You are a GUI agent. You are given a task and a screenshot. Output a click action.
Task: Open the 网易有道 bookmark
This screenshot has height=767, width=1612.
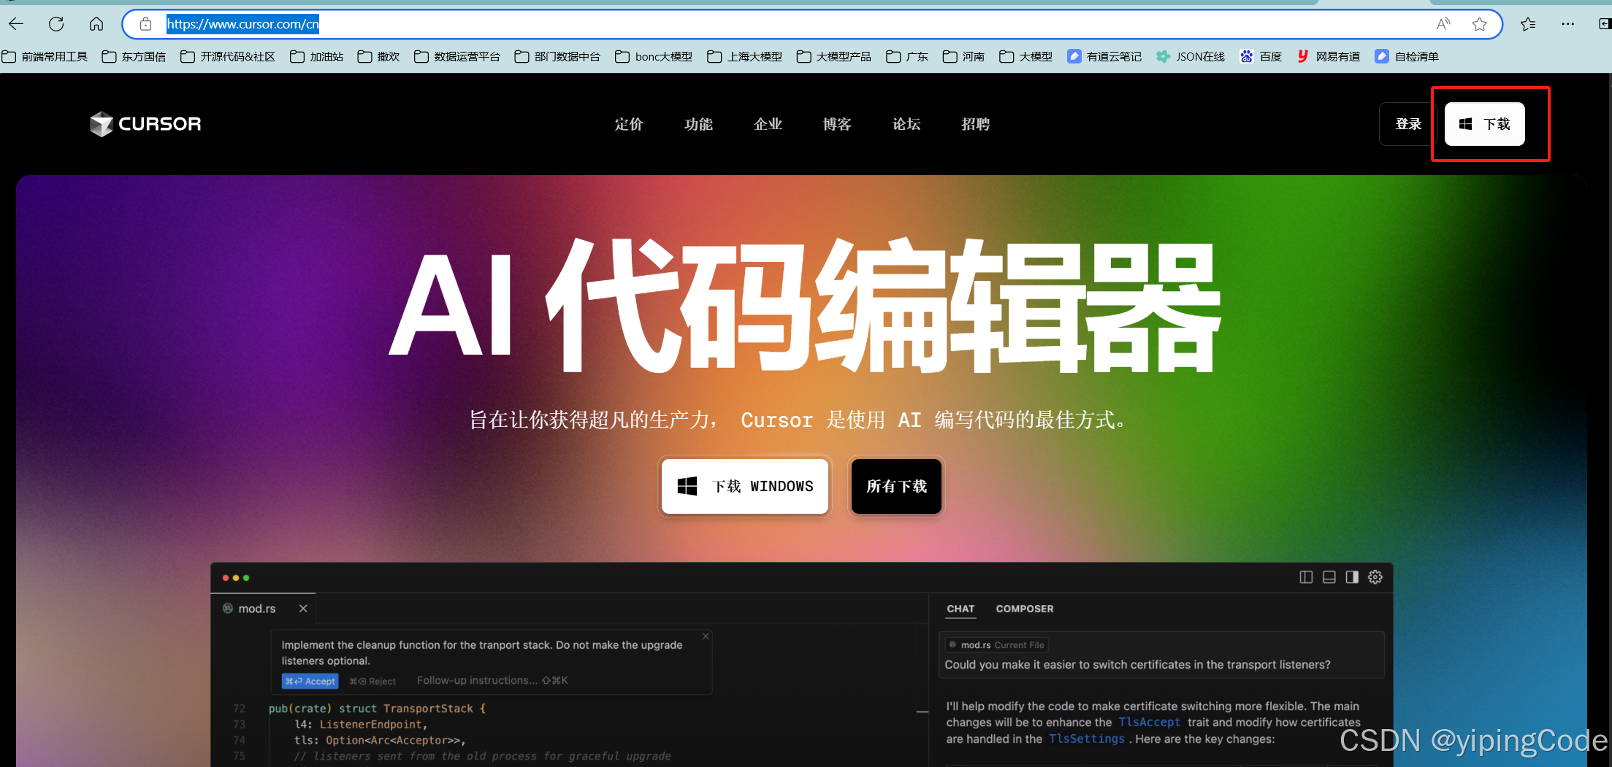1329,56
